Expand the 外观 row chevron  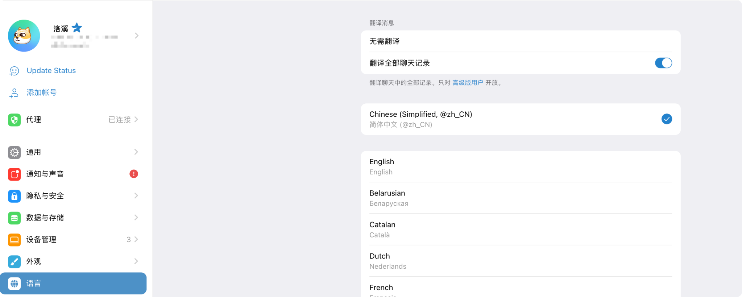click(136, 261)
